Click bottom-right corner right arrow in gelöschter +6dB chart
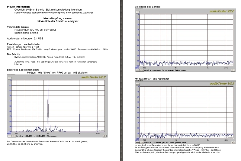Screen dimensions: 241x161 tap(234, 143)
